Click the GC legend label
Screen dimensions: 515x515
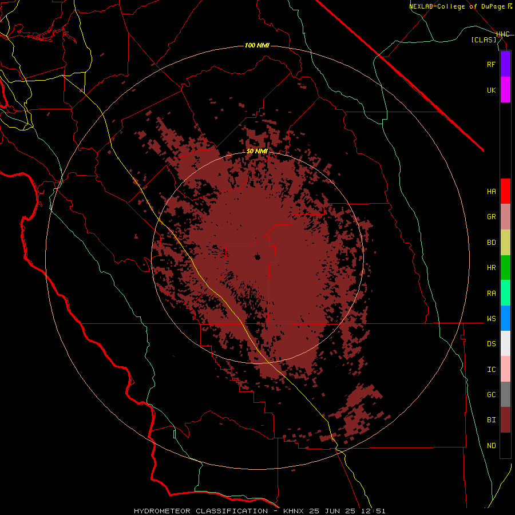pyautogui.click(x=491, y=395)
